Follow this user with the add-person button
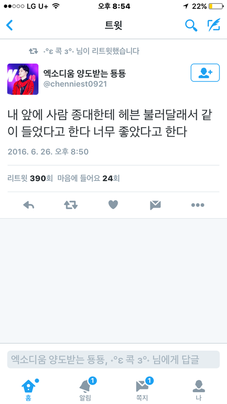 [205, 73]
